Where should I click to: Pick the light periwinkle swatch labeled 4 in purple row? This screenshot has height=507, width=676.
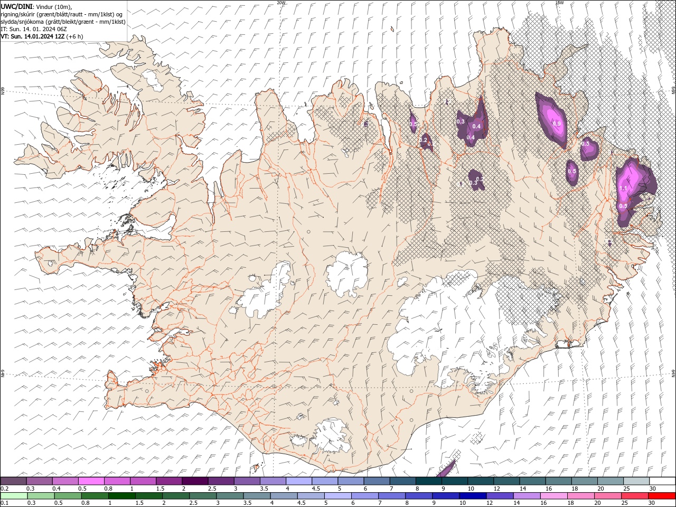[x=299, y=481]
